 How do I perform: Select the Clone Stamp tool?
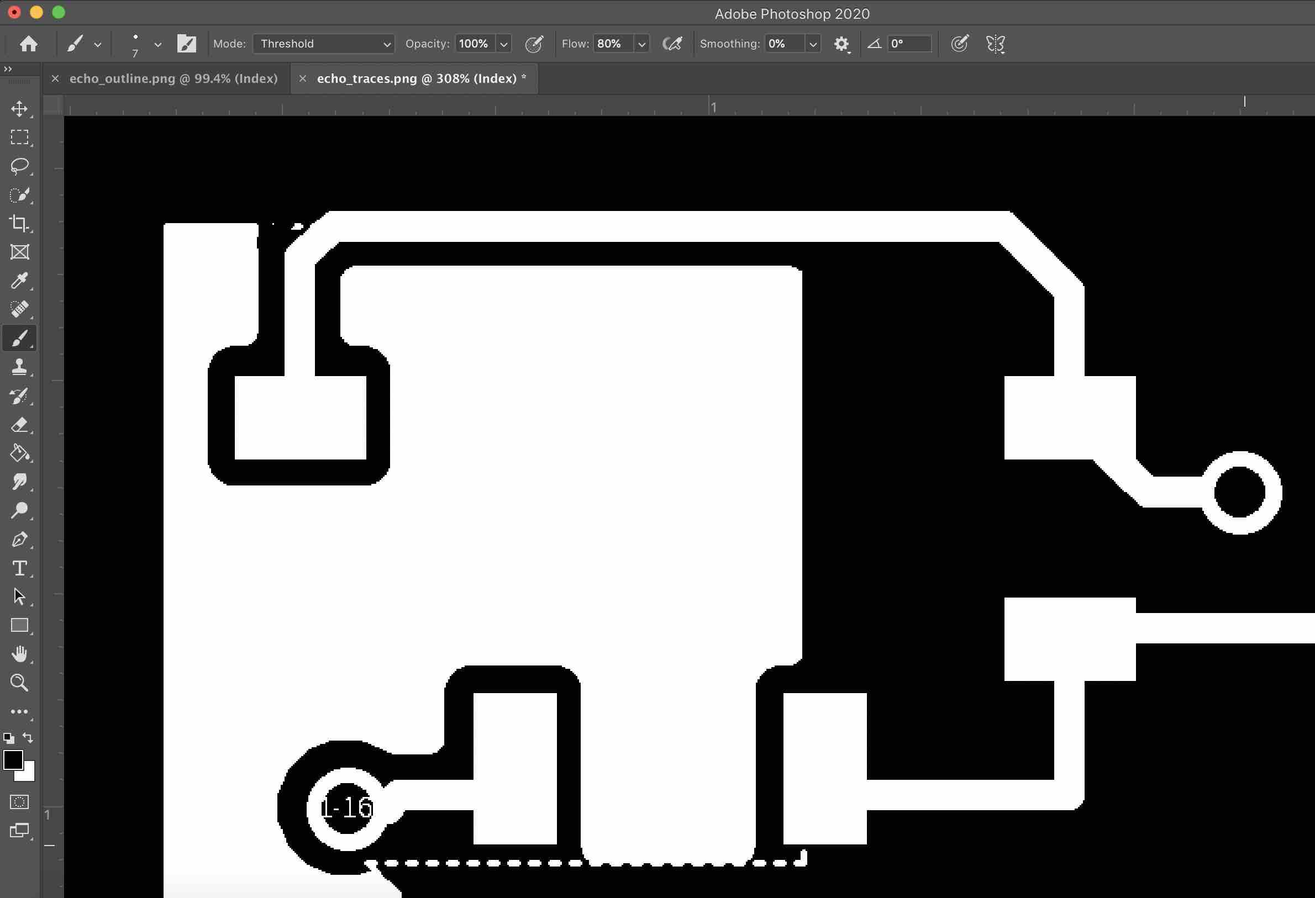20,367
